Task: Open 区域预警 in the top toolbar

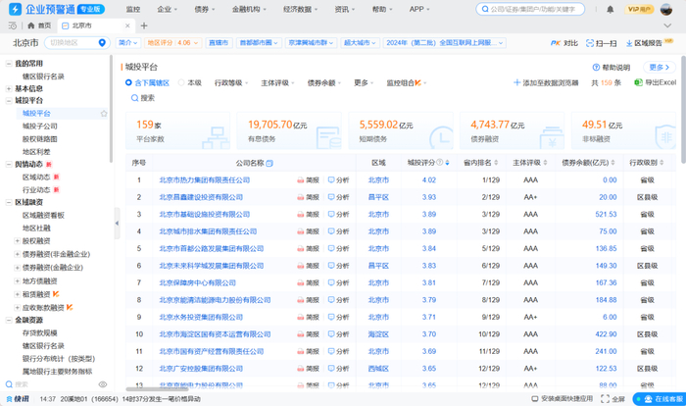Action: tap(646, 43)
